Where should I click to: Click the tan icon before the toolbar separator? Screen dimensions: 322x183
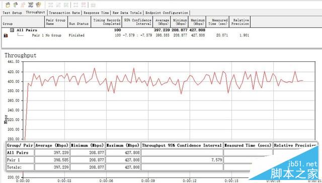click(38, 5)
